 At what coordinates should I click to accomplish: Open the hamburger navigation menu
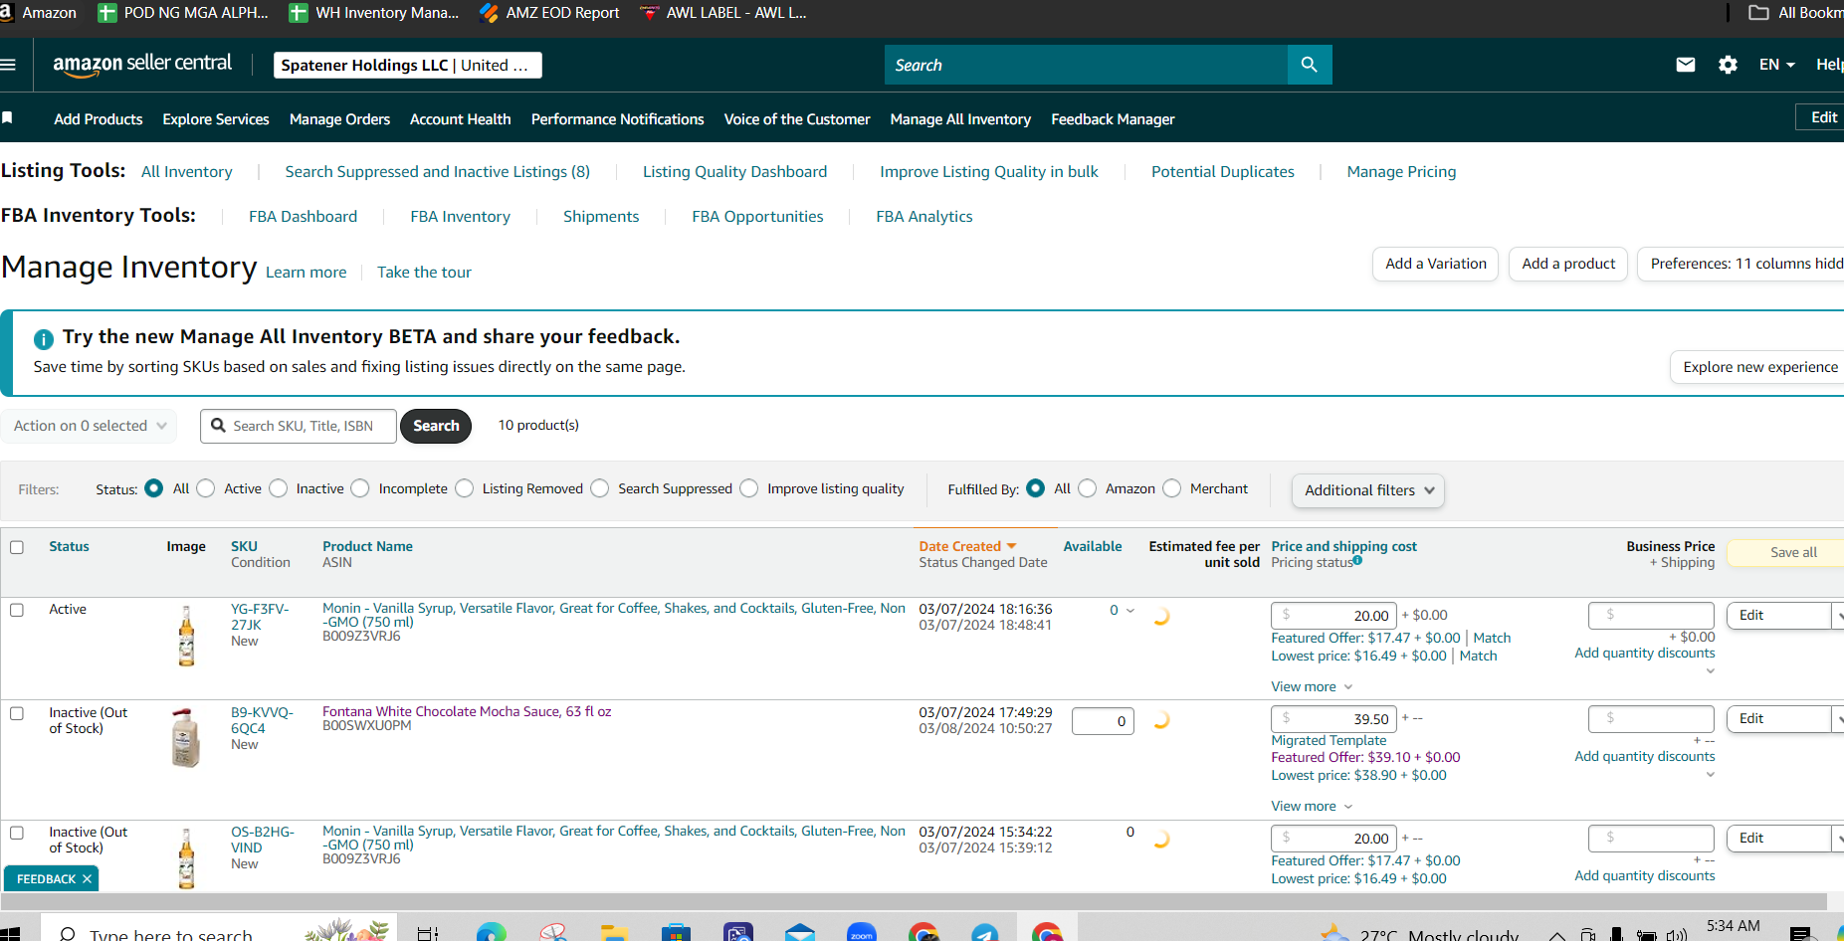point(8,65)
